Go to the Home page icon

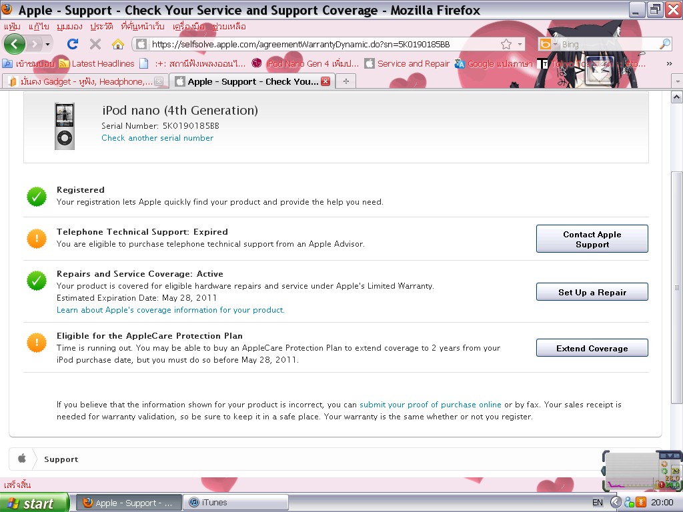tap(117, 44)
